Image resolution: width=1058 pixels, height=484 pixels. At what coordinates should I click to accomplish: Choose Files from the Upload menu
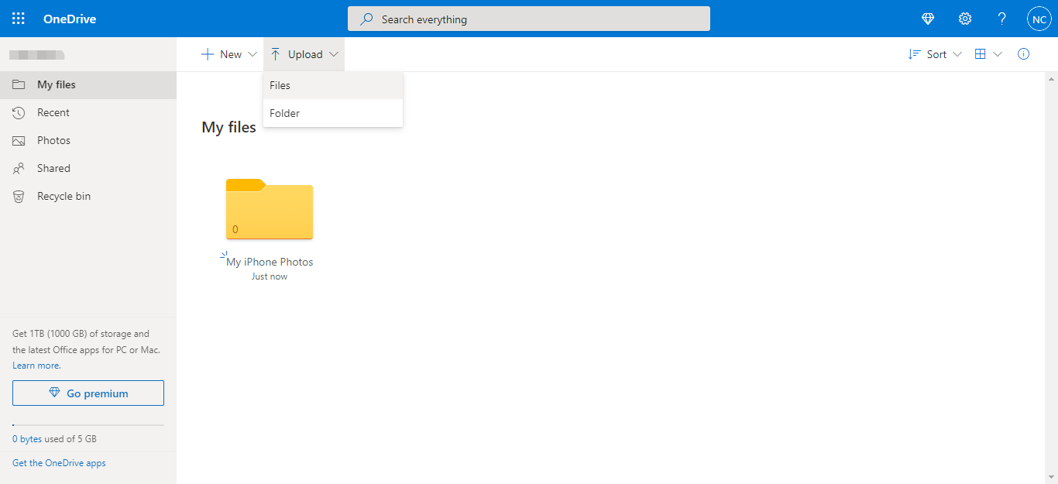click(x=280, y=85)
